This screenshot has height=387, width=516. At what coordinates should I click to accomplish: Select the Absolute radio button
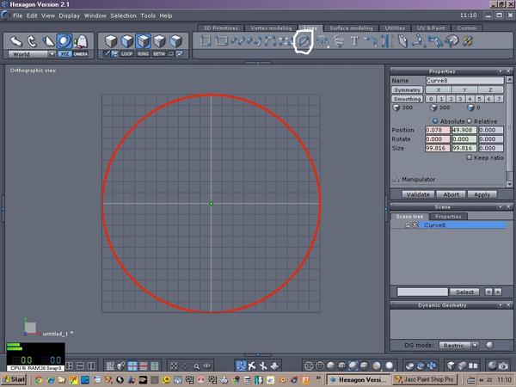(435, 121)
